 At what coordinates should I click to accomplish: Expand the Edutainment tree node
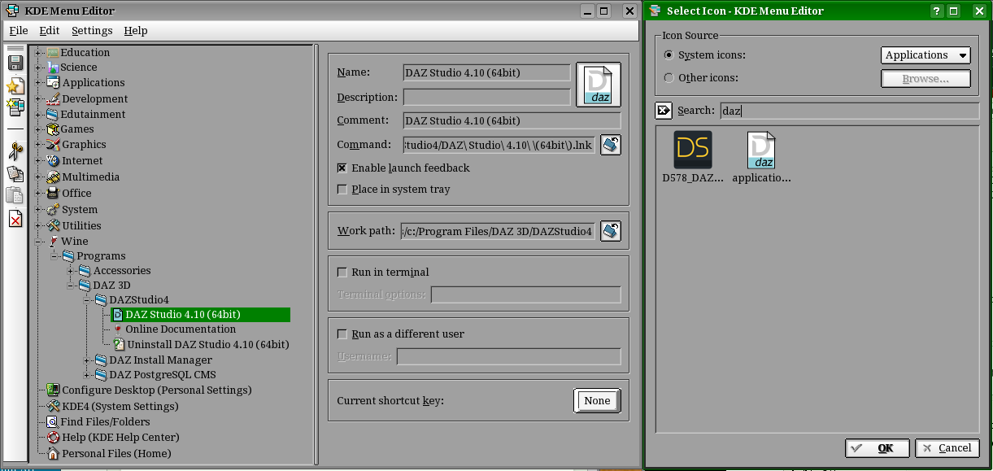[38, 115]
